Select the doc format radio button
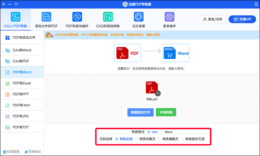This screenshot has height=156, width=260. pos(149,132)
